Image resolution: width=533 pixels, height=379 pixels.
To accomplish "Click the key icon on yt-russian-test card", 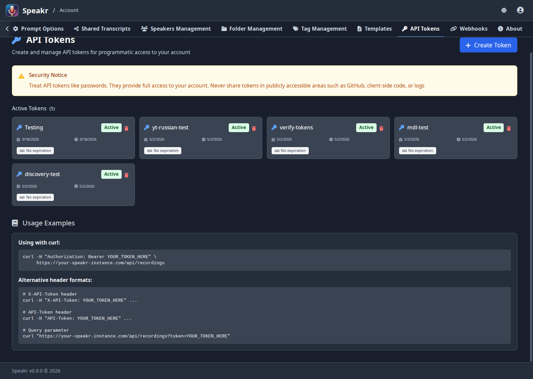I will [x=147, y=127].
